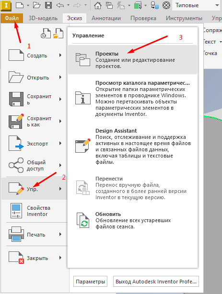
Task: Expand the undo history dropdown
Action: [69, 5]
